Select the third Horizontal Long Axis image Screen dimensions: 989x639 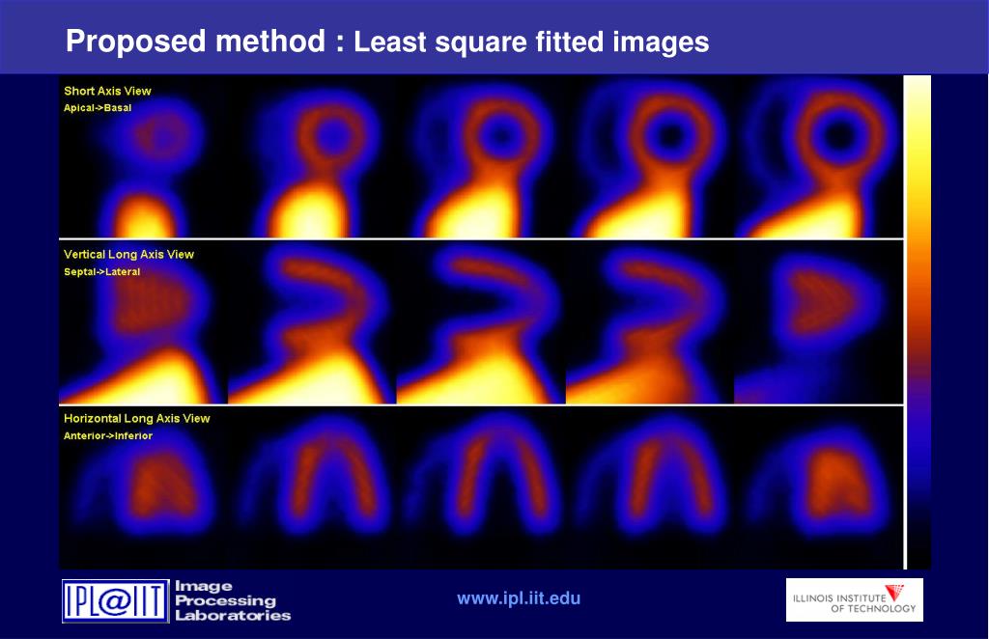pyautogui.click(x=481, y=487)
